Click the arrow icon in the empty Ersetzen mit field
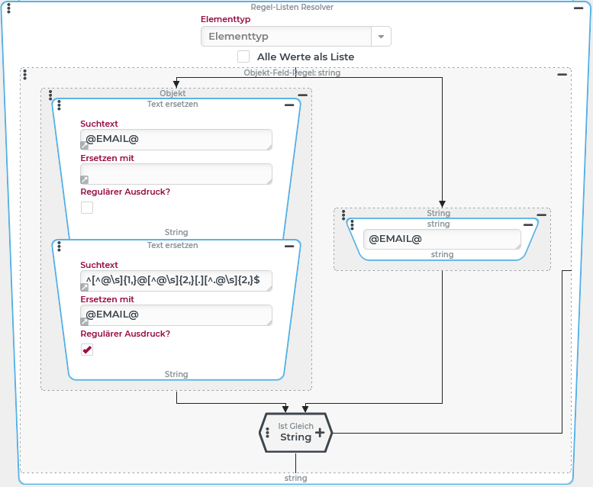Viewport: 593px width, 487px height. [x=85, y=179]
